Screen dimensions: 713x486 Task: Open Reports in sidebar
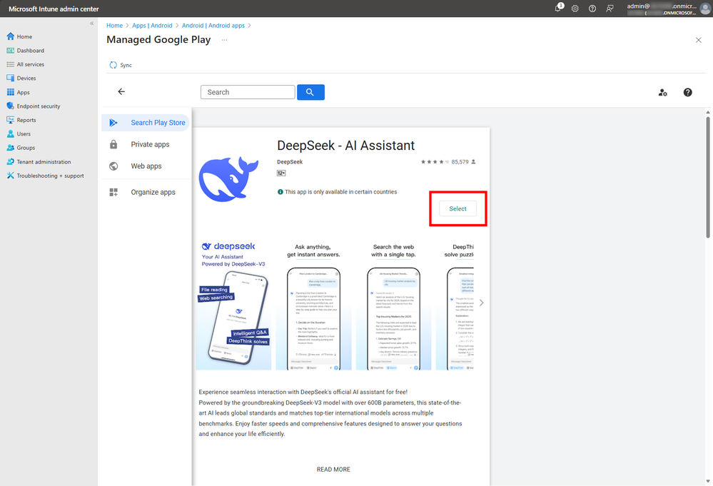[x=21, y=120]
